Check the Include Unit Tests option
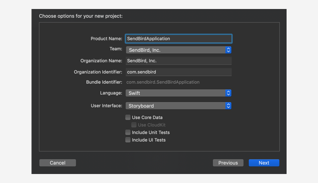Viewport: 318px width, 183px height. (x=128, y=132)
